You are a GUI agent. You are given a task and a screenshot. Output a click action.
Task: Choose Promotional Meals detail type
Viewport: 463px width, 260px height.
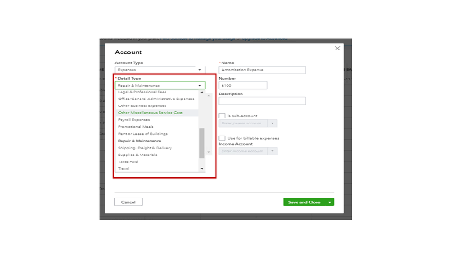coord(135,127)
